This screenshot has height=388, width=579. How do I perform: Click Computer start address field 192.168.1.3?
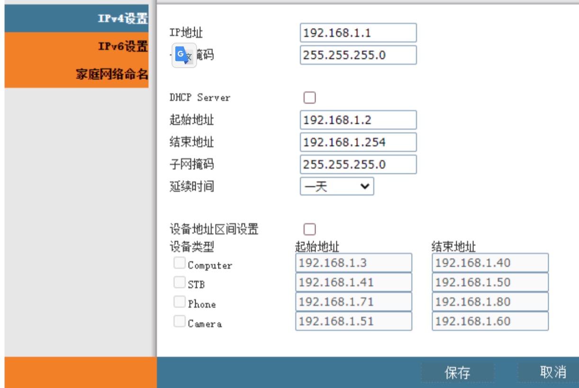coord(353,263)
